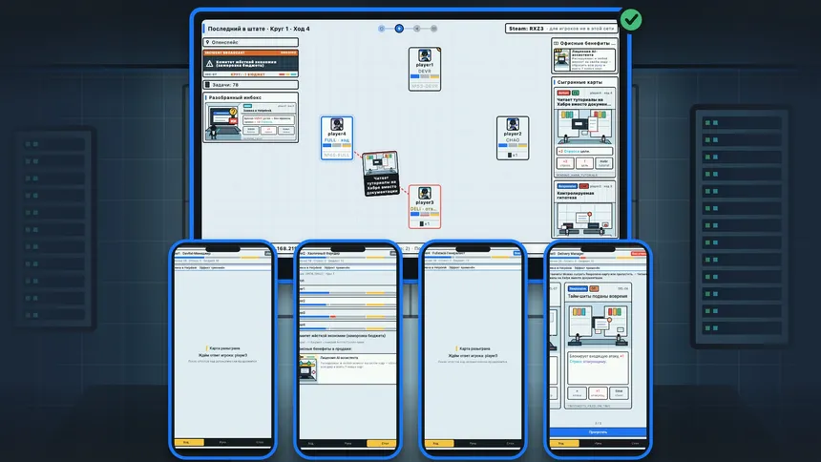Click the Response tag on Тайм-шиты card

tap(578, 288)
